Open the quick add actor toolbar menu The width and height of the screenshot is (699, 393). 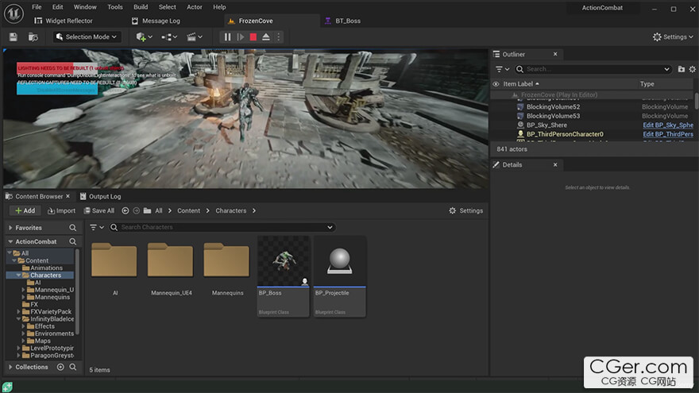pos(145,37)
